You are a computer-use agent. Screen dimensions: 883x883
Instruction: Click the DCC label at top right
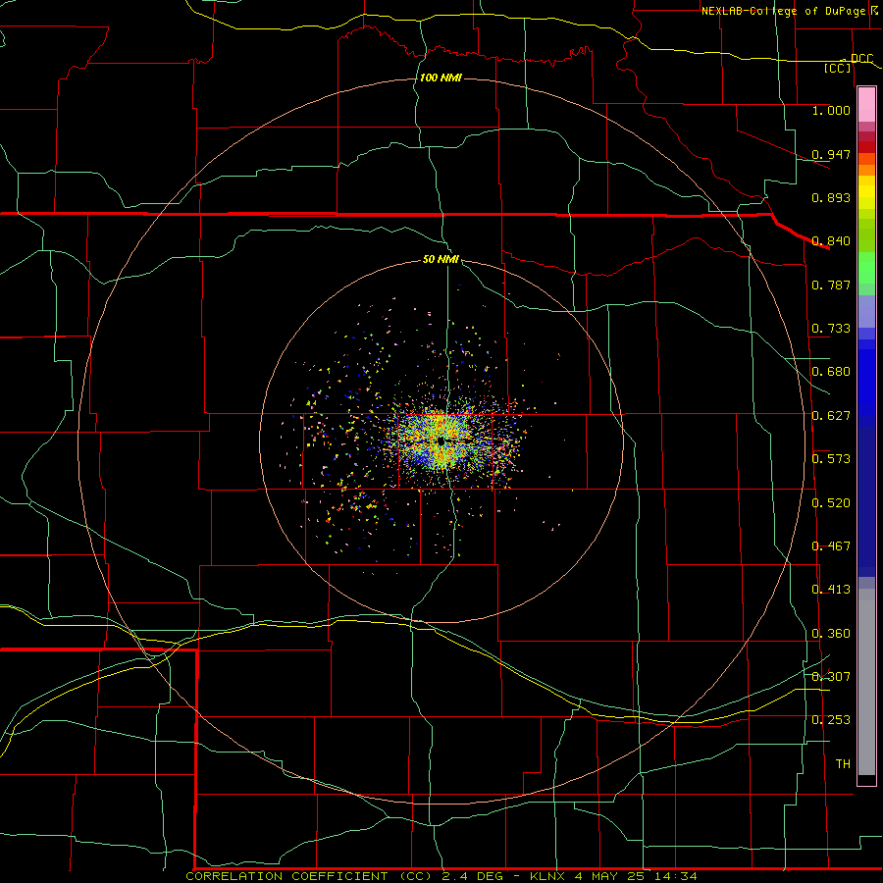point(861,58)
